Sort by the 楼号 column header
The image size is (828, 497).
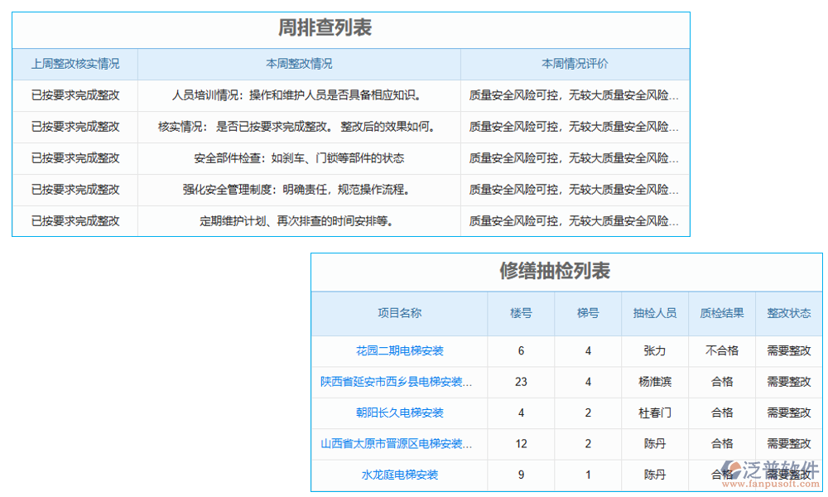coord(521,313)
